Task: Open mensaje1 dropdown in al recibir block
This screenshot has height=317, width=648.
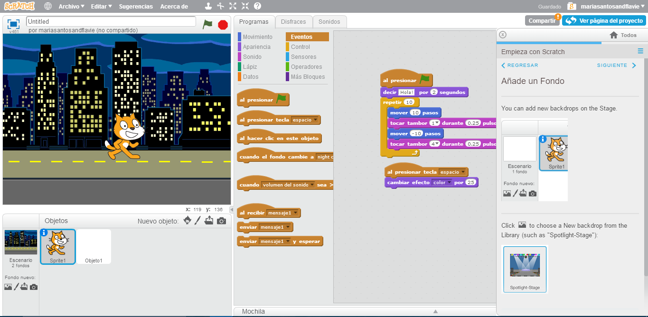Action: [x=282, y=213]
